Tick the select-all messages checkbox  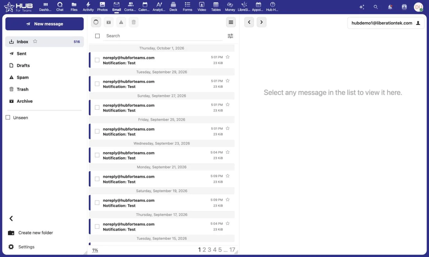(x=97, y=36)
